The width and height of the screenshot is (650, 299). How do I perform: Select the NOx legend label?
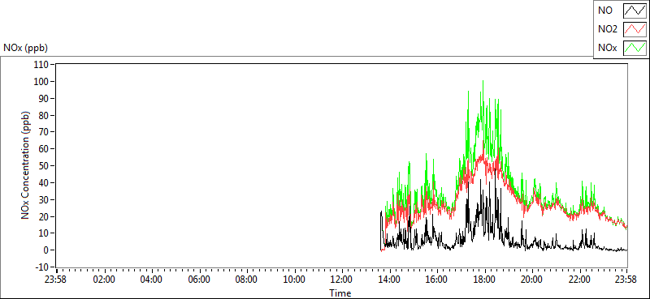[607, 48]
